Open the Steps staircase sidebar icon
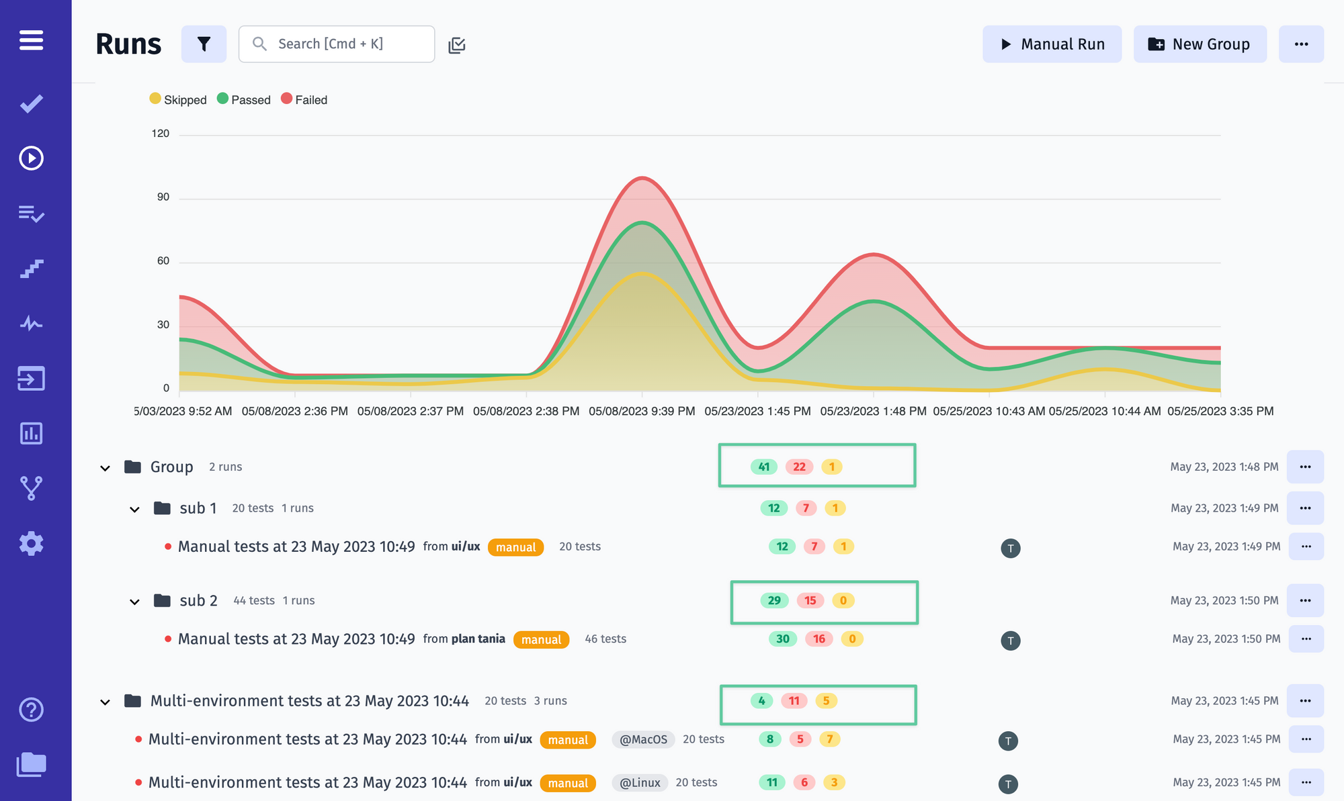The width and height of the screenshot is (1344, 801). (31, 269)
